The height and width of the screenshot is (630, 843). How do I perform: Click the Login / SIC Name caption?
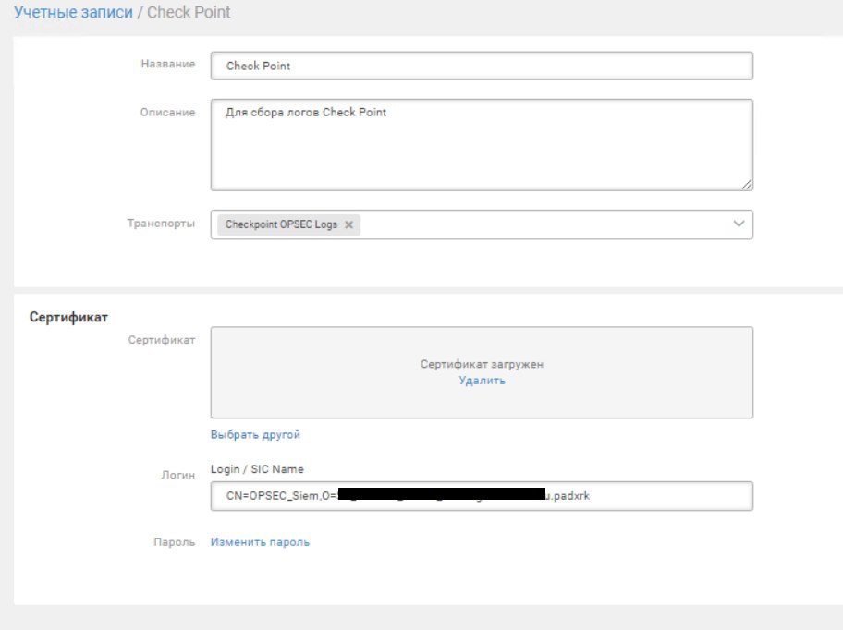click(x=257, y=469)
